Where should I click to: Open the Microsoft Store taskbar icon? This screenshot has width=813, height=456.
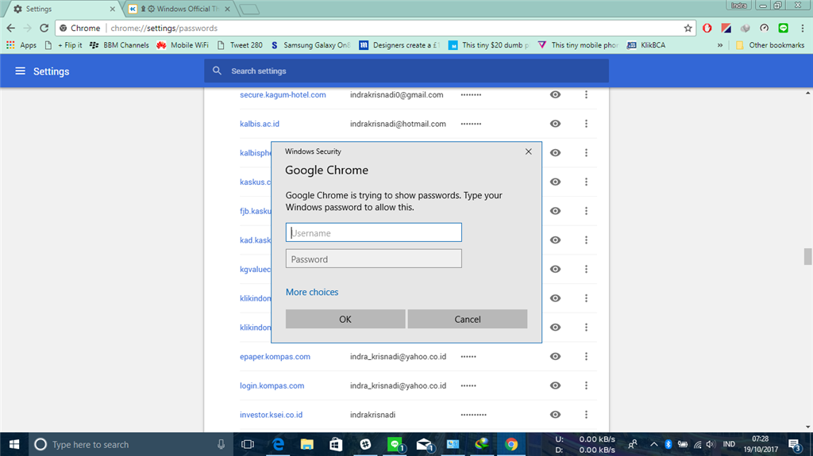pyautogui.click(x=336, y=444)
